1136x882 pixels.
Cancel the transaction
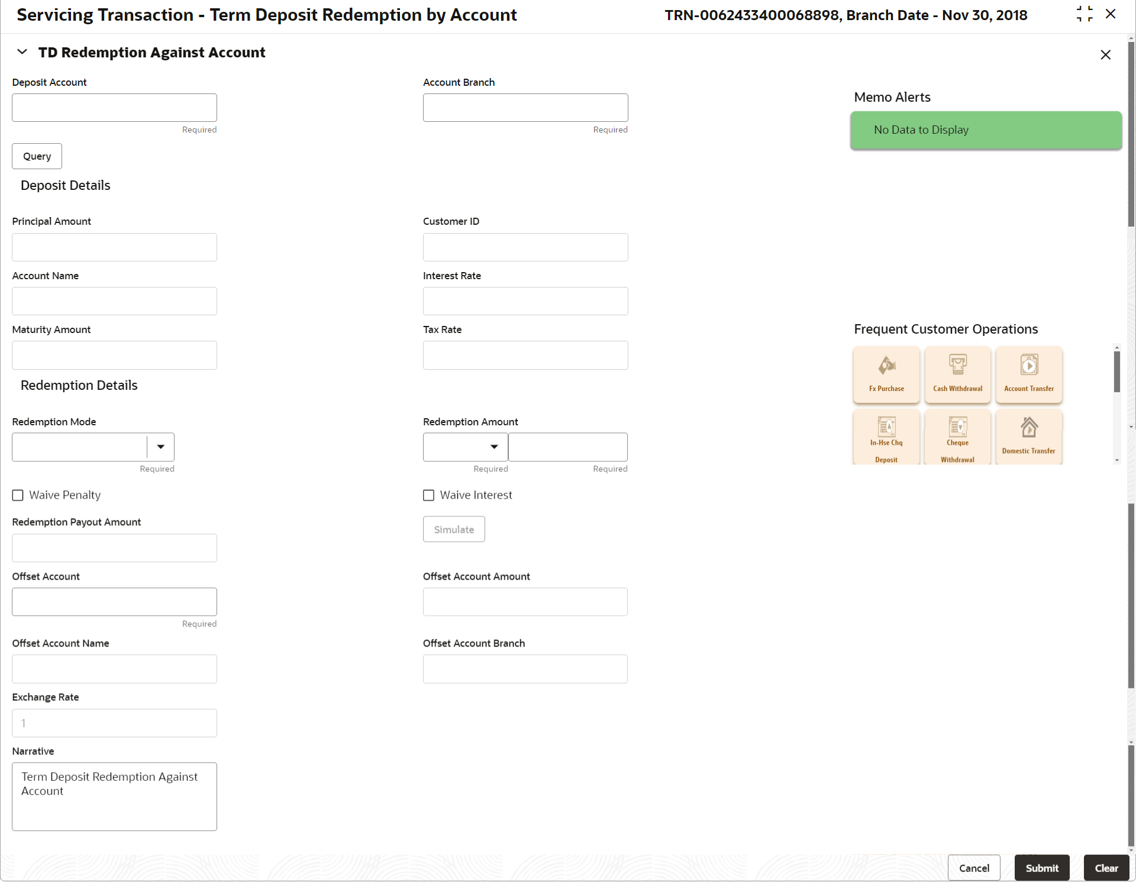pos(973,868)
